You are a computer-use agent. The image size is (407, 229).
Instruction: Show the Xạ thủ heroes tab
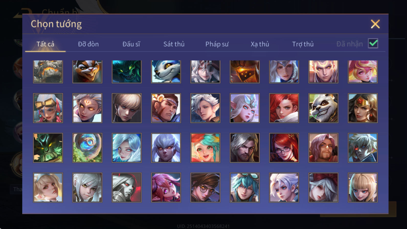click(x=260, y=44)
